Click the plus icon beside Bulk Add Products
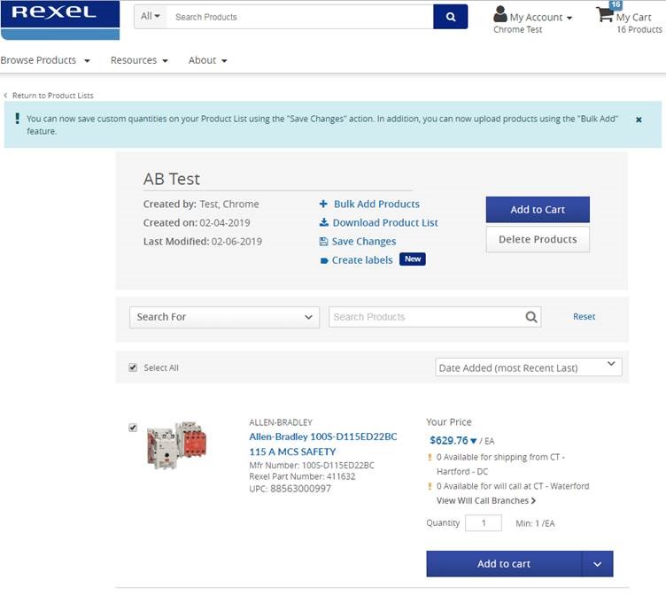Viewport: 666px width, 595px height. 323,204
